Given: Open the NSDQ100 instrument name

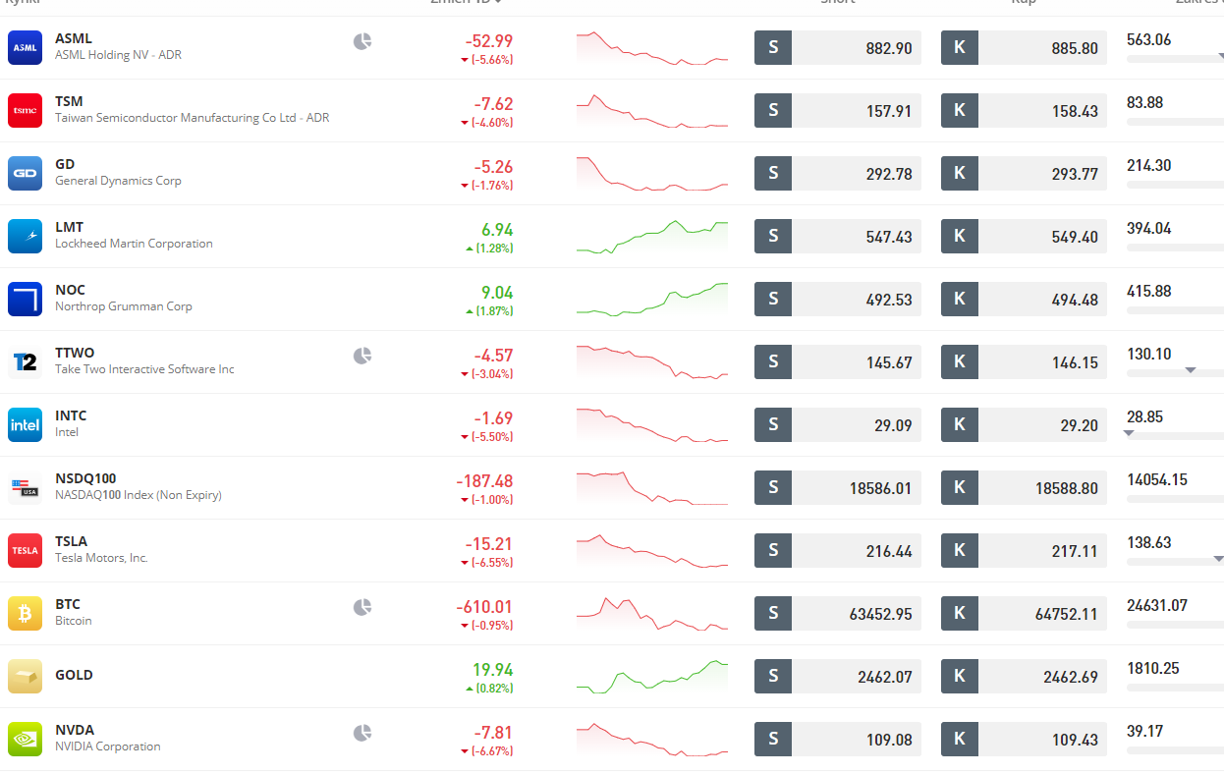Looking at the screenshot, I should [x=85, y=478].
